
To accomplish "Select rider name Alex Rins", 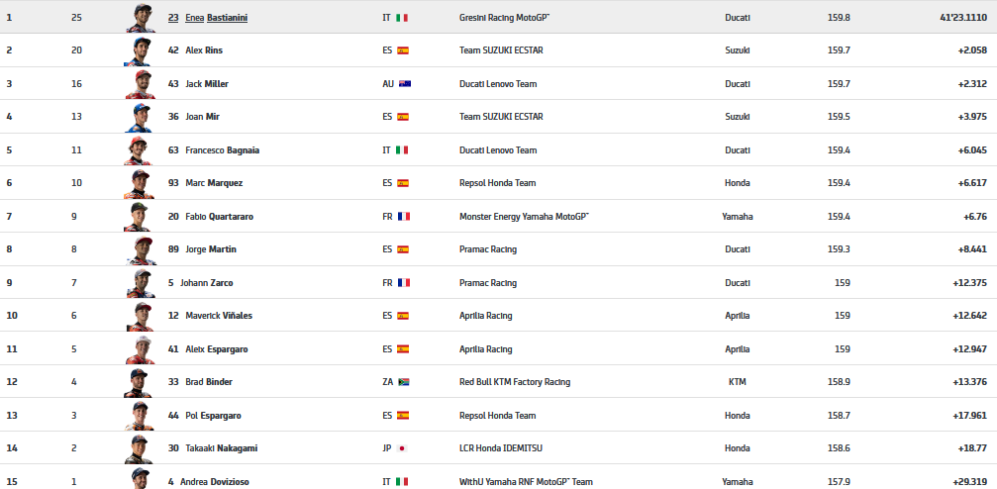I will pos(204,50).
